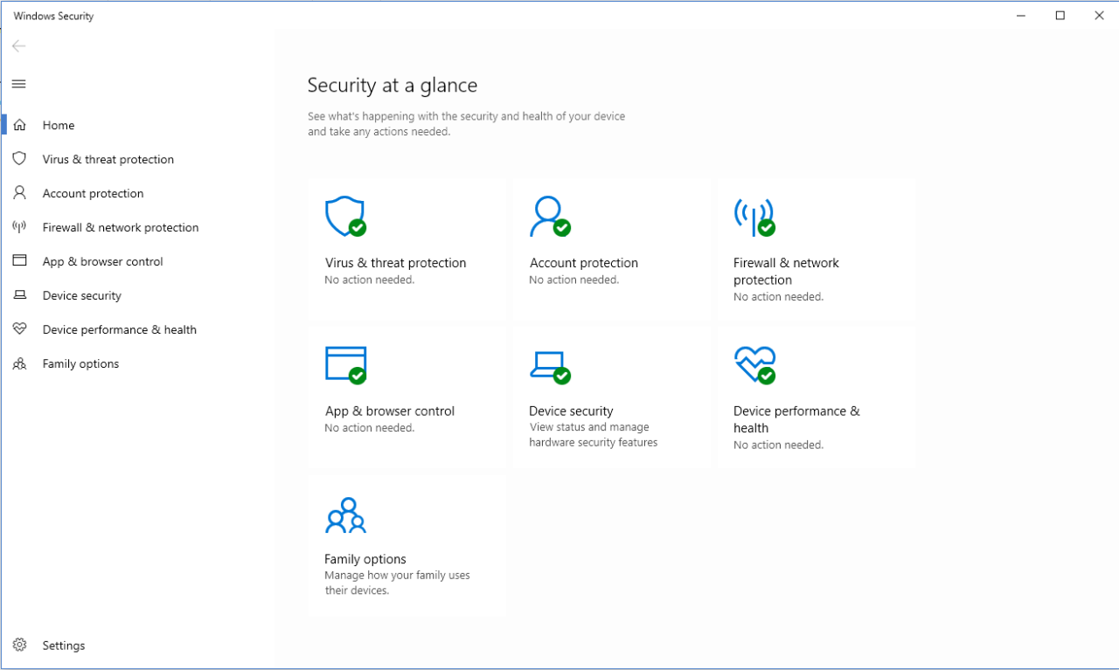Maximize the Windows Security window

pos(1060,16)
